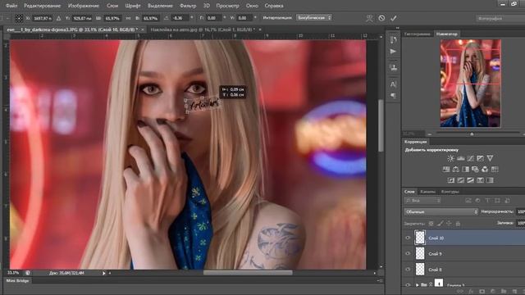Click the zoom percentage field 33.1%
The height and width of the screenshot is (295, 525).
[13, 273]
